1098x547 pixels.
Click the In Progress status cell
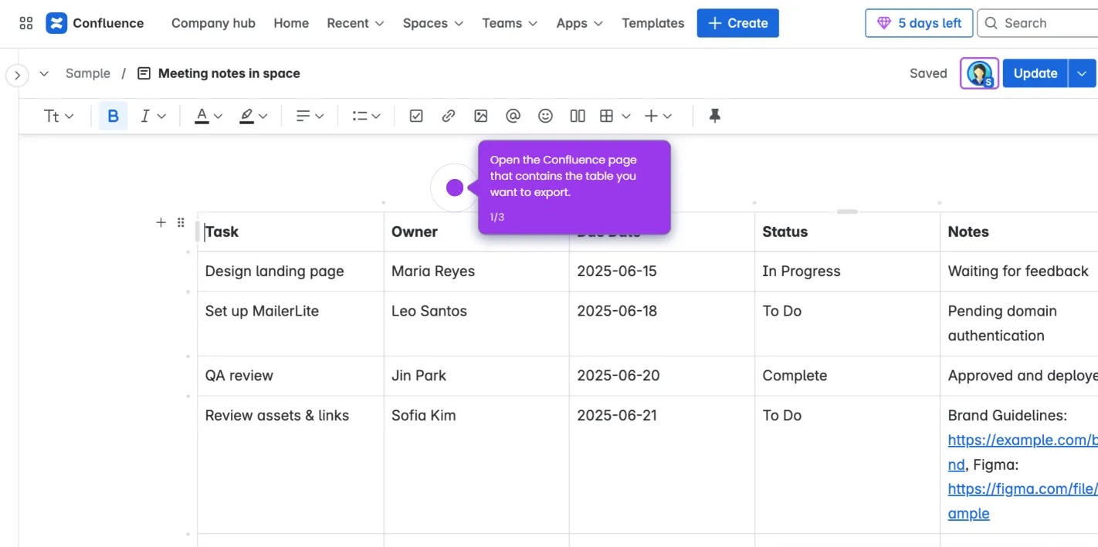(847, 271)
